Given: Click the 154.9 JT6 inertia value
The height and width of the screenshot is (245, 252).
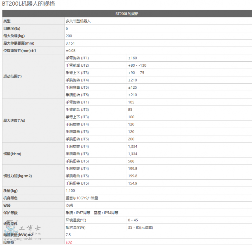Looking at the screenshot, I should point(133,183).
